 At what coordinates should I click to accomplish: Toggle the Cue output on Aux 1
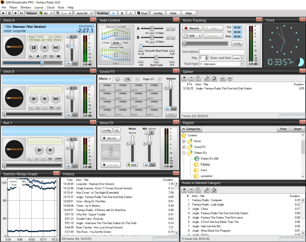[75, 166]
